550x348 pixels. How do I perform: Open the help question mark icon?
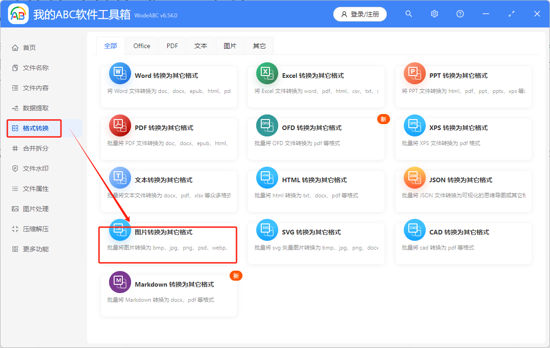tap(460, 14)
